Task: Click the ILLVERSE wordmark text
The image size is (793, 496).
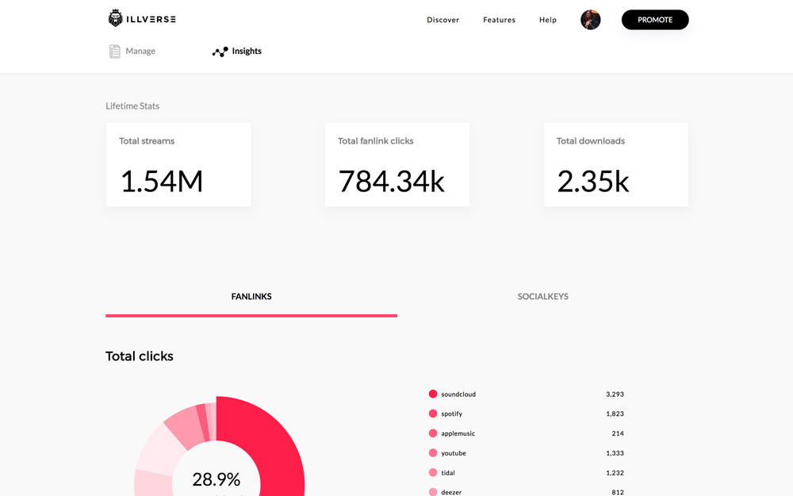Action: coord(151,19)
